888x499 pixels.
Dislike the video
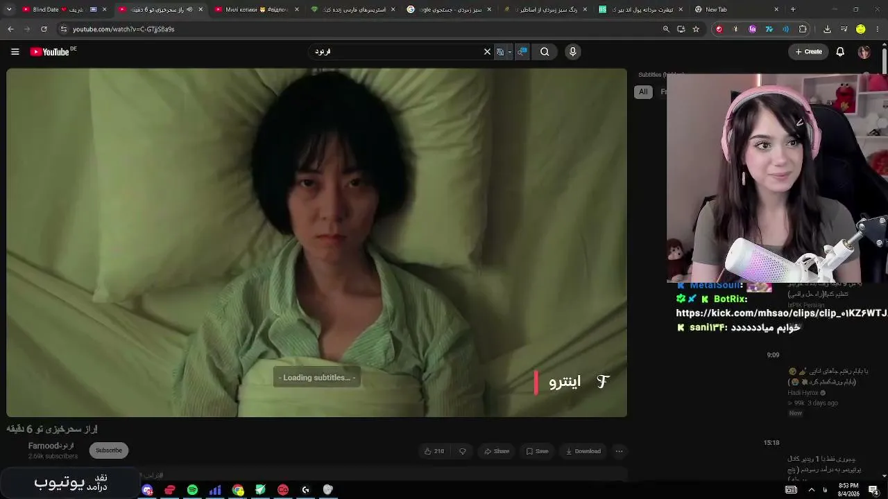click(x=463, y=451)
